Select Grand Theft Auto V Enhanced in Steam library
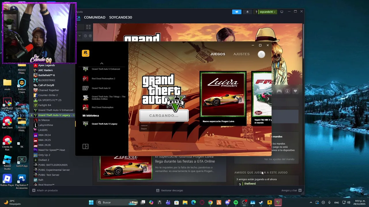 click(56, 110)
